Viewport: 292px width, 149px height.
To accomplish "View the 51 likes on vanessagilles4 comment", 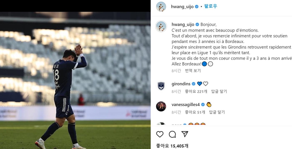I will (x=195, y=112).
